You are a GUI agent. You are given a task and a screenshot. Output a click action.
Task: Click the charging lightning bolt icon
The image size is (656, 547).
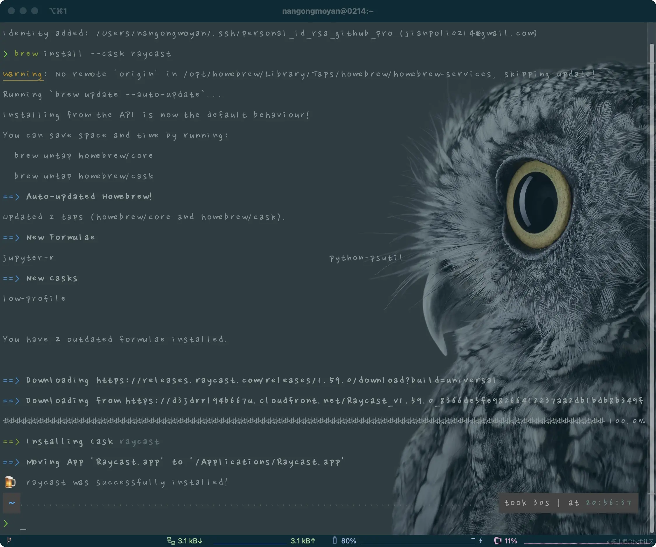481,541
